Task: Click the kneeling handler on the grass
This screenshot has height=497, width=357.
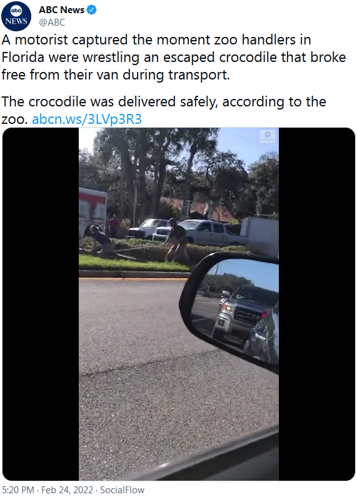Action: coord(101,241)
